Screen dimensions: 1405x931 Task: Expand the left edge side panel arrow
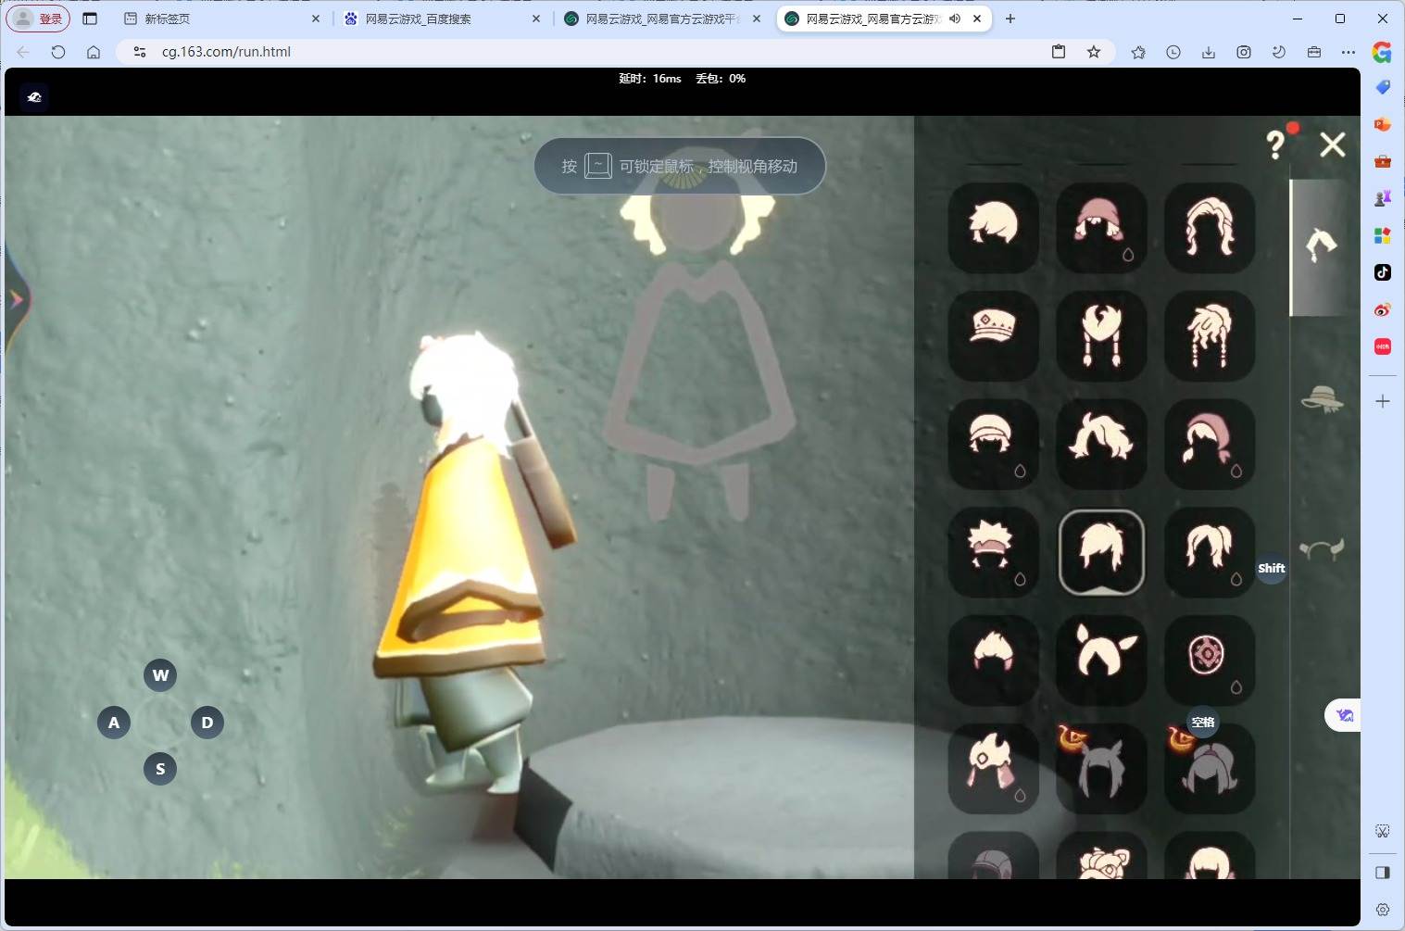tap(16, 299)
